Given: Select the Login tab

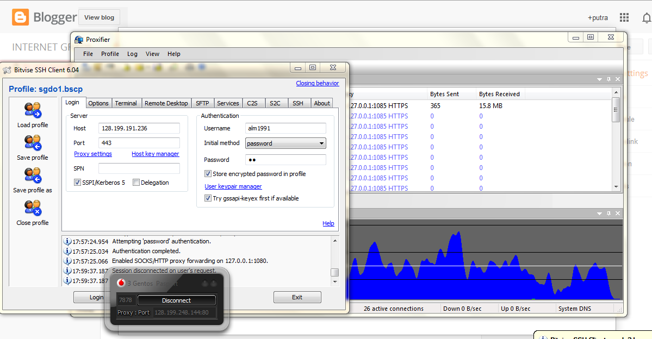Looking at the screenshot, I should point(72,102).
